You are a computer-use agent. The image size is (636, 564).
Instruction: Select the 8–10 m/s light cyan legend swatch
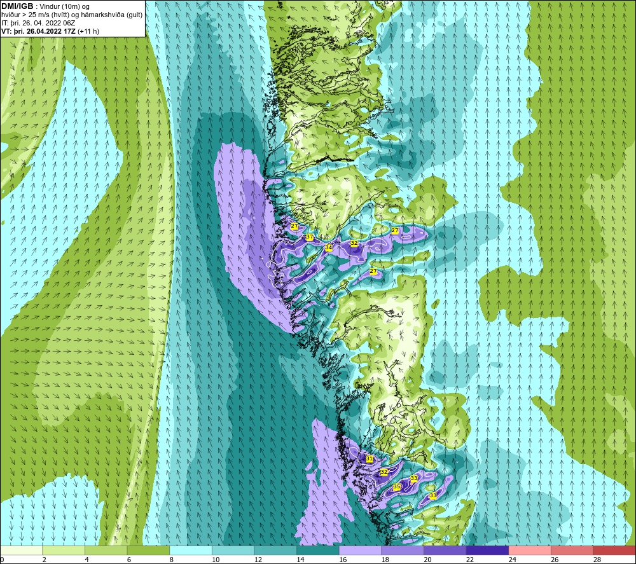(x=191, y=551)
